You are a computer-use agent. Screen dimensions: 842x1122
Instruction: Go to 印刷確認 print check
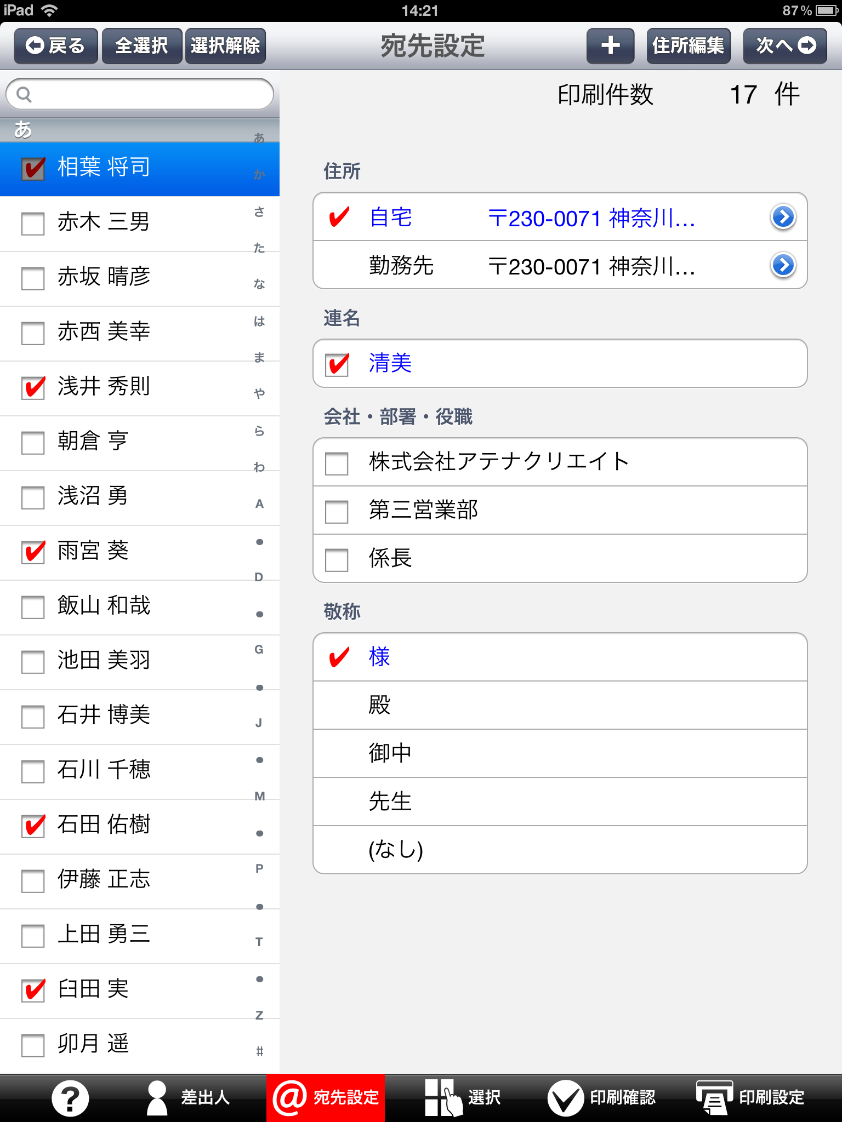601,1098
